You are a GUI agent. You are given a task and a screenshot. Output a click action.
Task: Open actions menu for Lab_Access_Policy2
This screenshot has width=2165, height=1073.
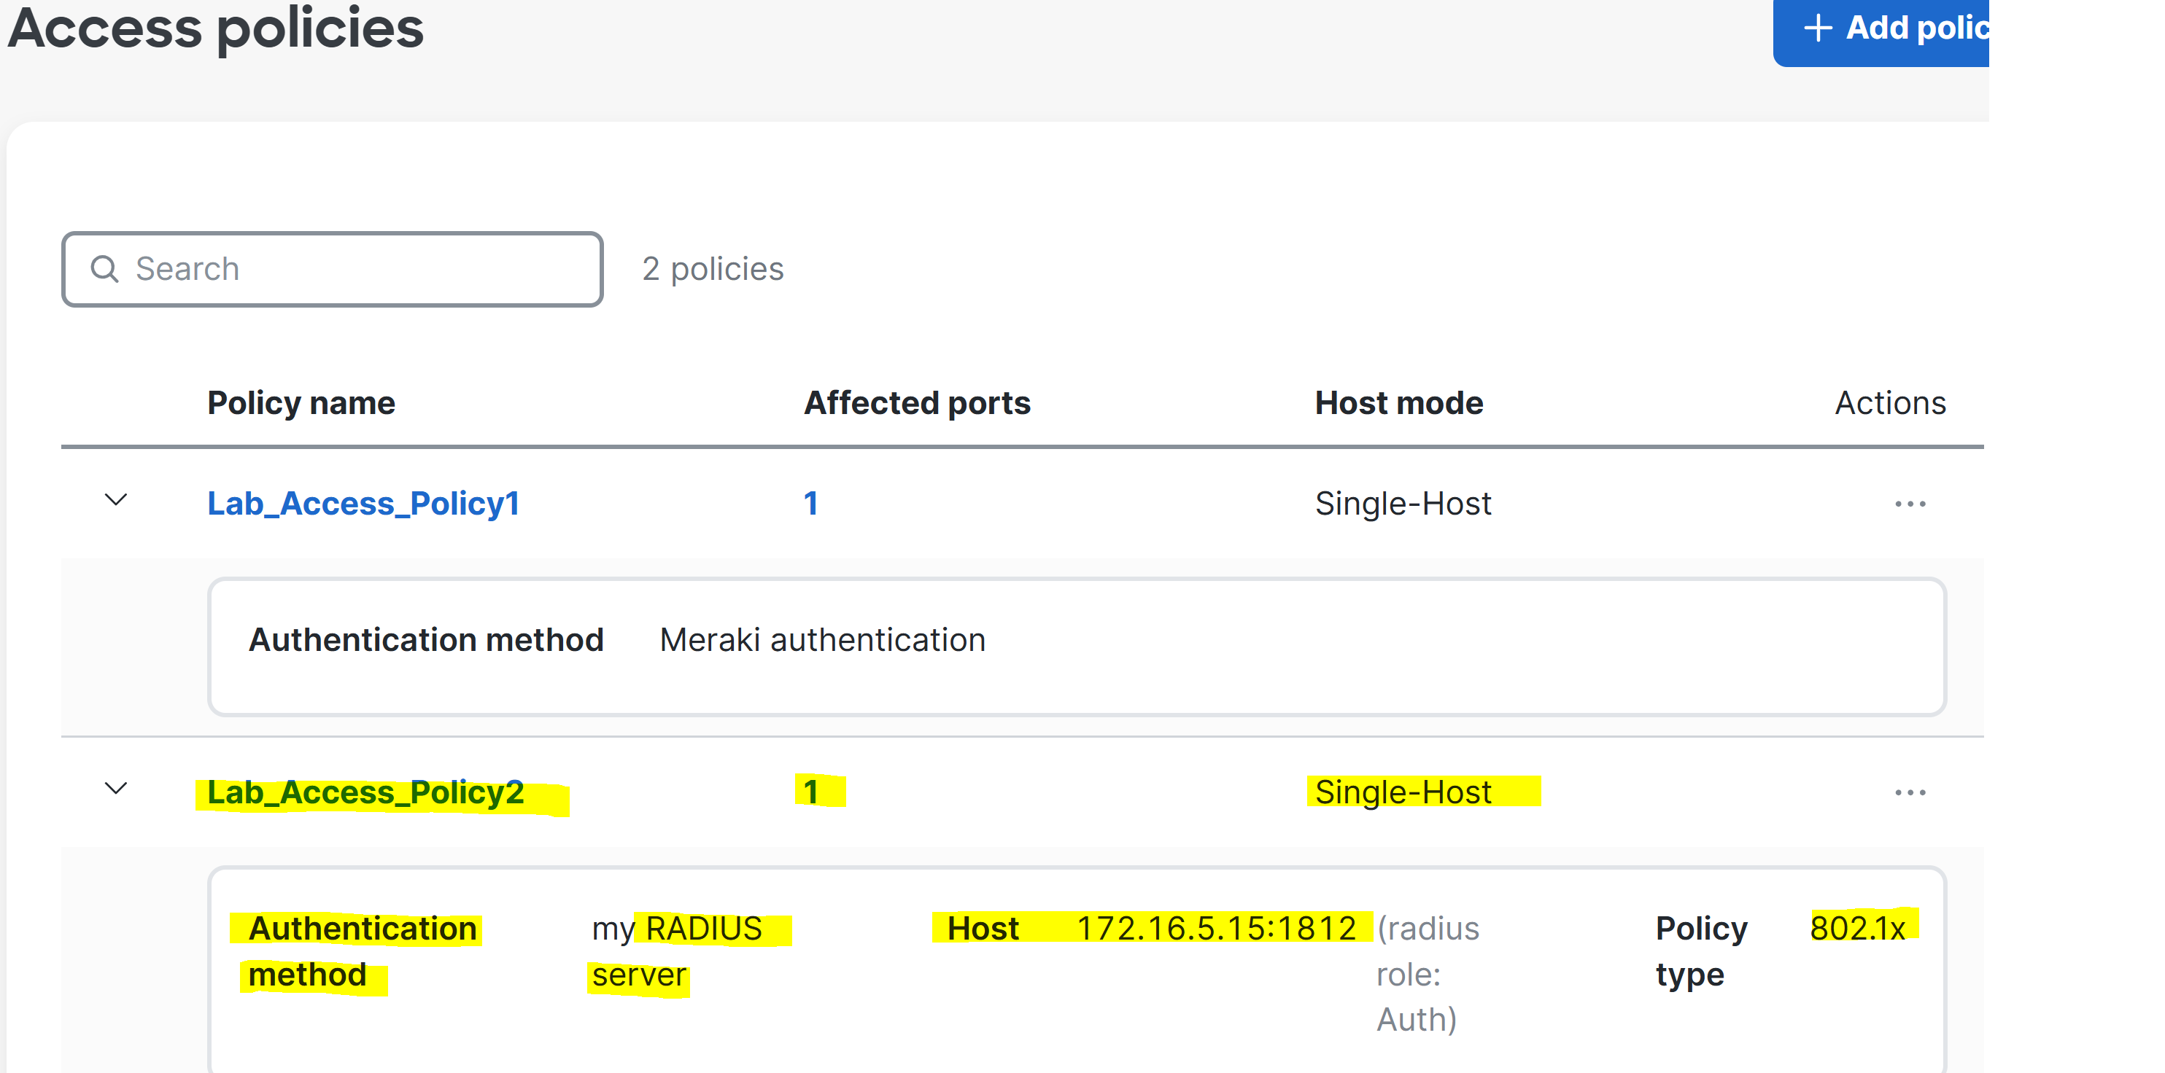pyautogui.click(x=1910, y=792)
